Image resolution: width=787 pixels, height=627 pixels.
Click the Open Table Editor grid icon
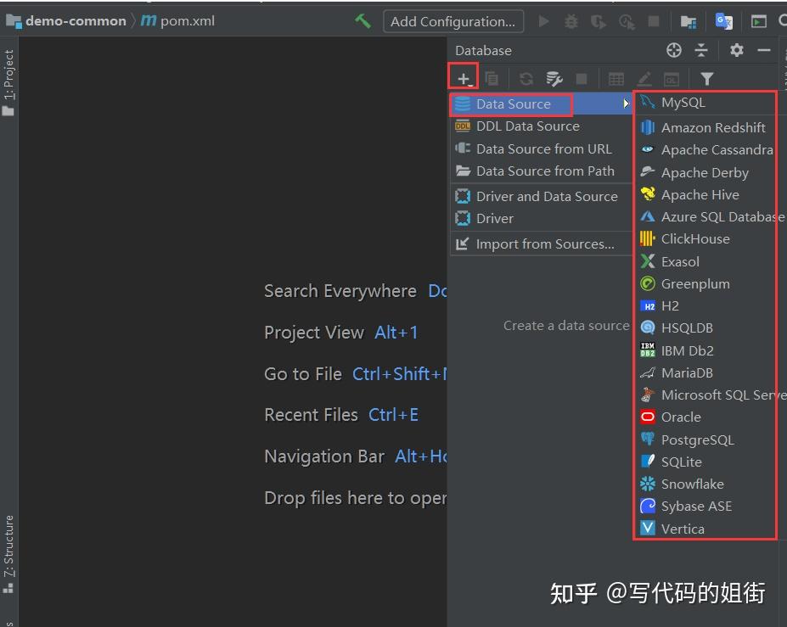(x=616, y=79)
